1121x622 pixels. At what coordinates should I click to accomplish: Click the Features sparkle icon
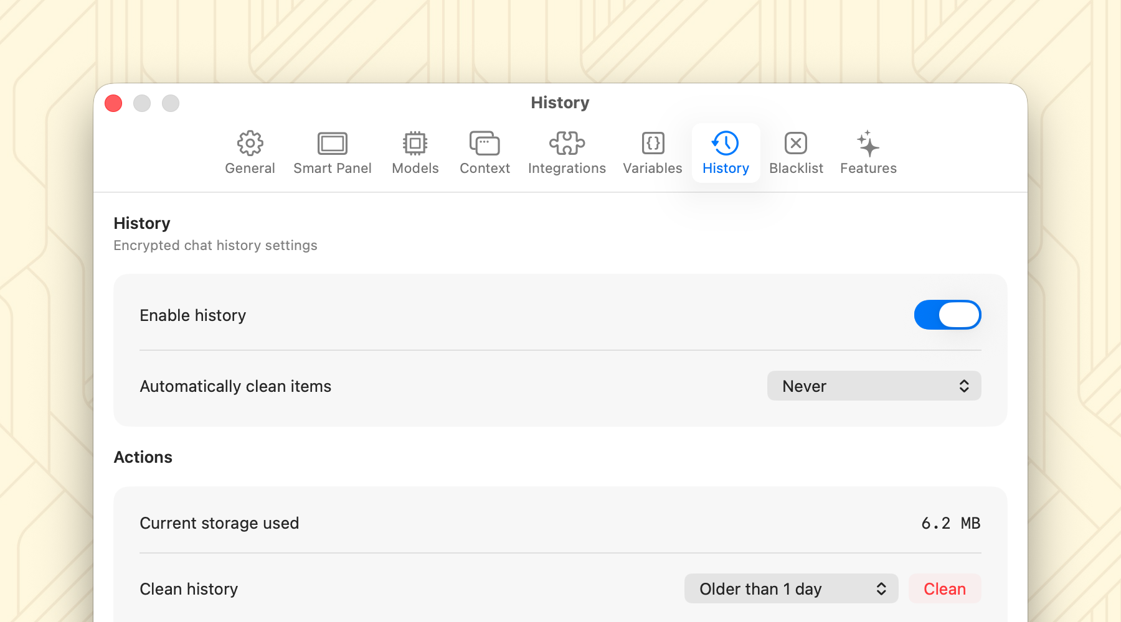point(868,142)
